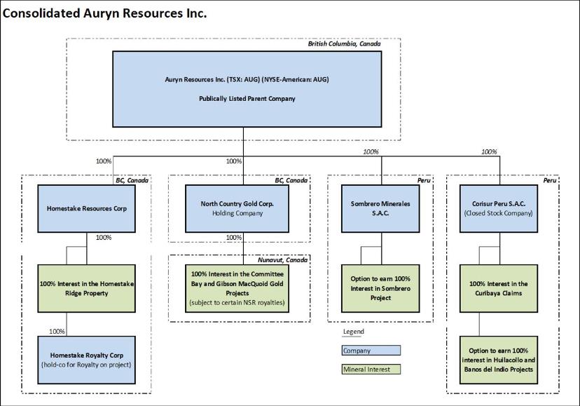The height and width of the screenshot is (406, 580).
Task: Select the Sombrero Project option box
Action: pos(380,287)
